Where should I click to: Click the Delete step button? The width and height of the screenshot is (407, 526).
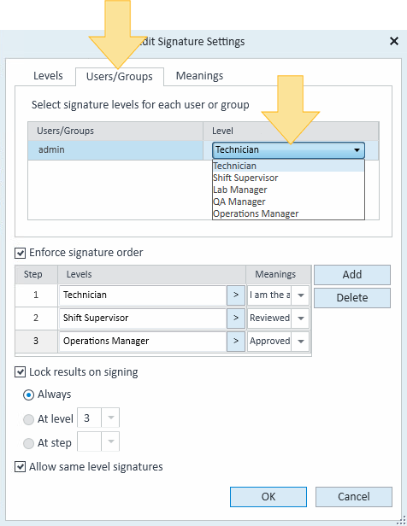[x=352, y=298]
